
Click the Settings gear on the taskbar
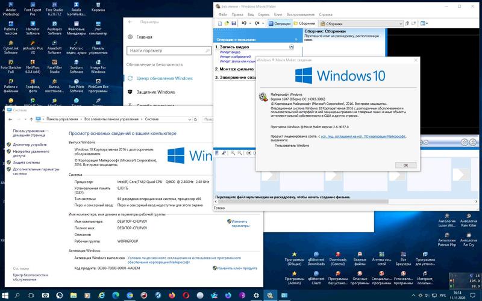[256, 296]
